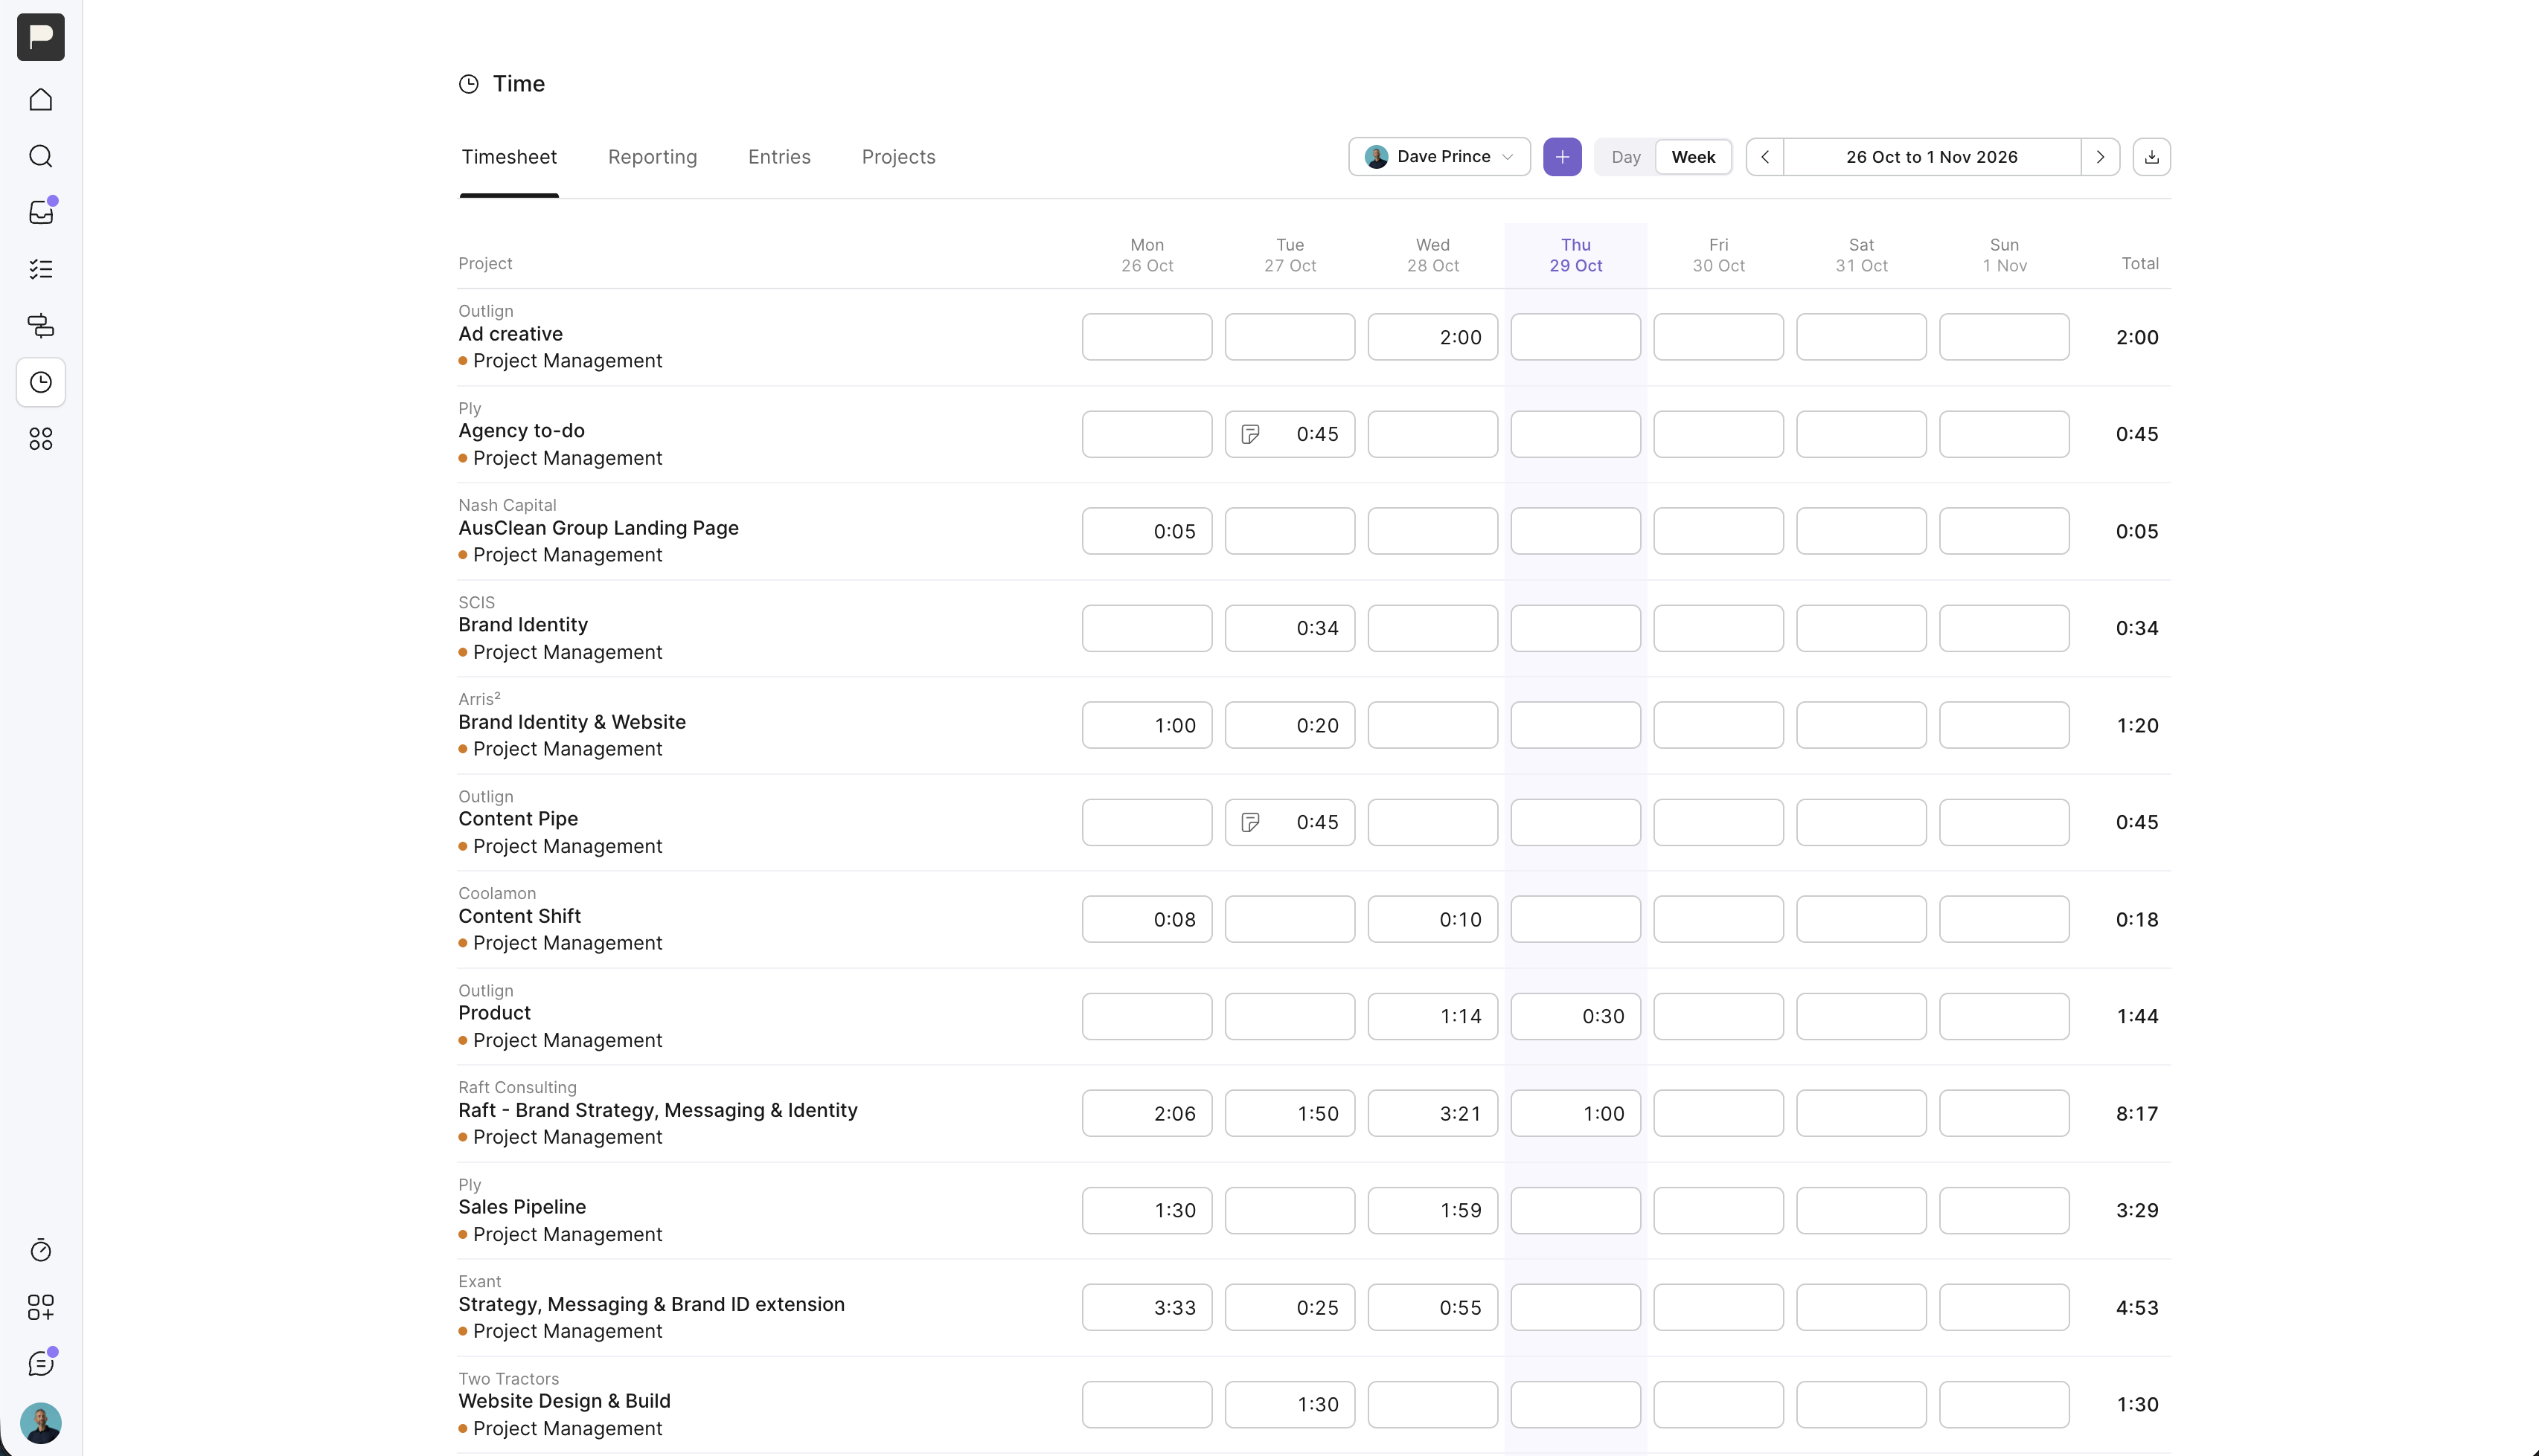Click the Thu 29 Oct column header

pos(1575,255)
